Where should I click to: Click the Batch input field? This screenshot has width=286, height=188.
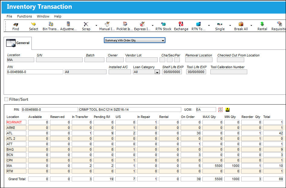pyautogui.click(x=94, y=60)
